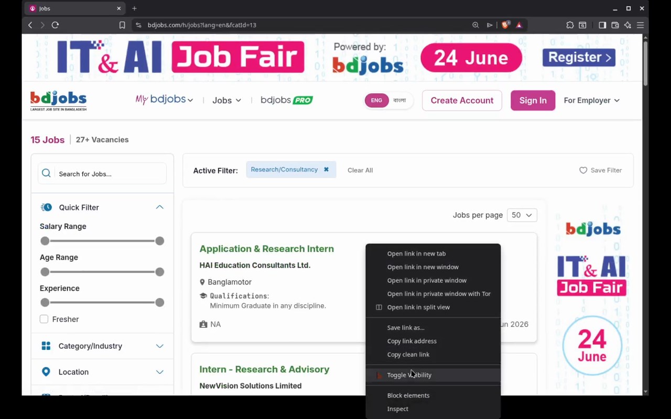Open Jobs per page 50 dropdown
This screenshot has width=671, height=419.
(x=522, y=215)
